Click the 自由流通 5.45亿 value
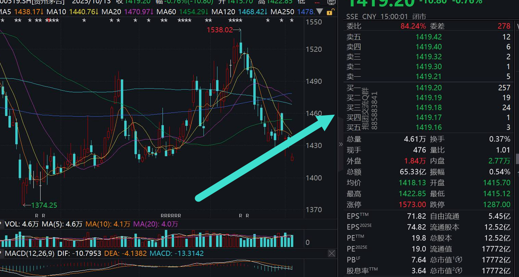Viewport: 519px width, 277px height. (500, 216)
